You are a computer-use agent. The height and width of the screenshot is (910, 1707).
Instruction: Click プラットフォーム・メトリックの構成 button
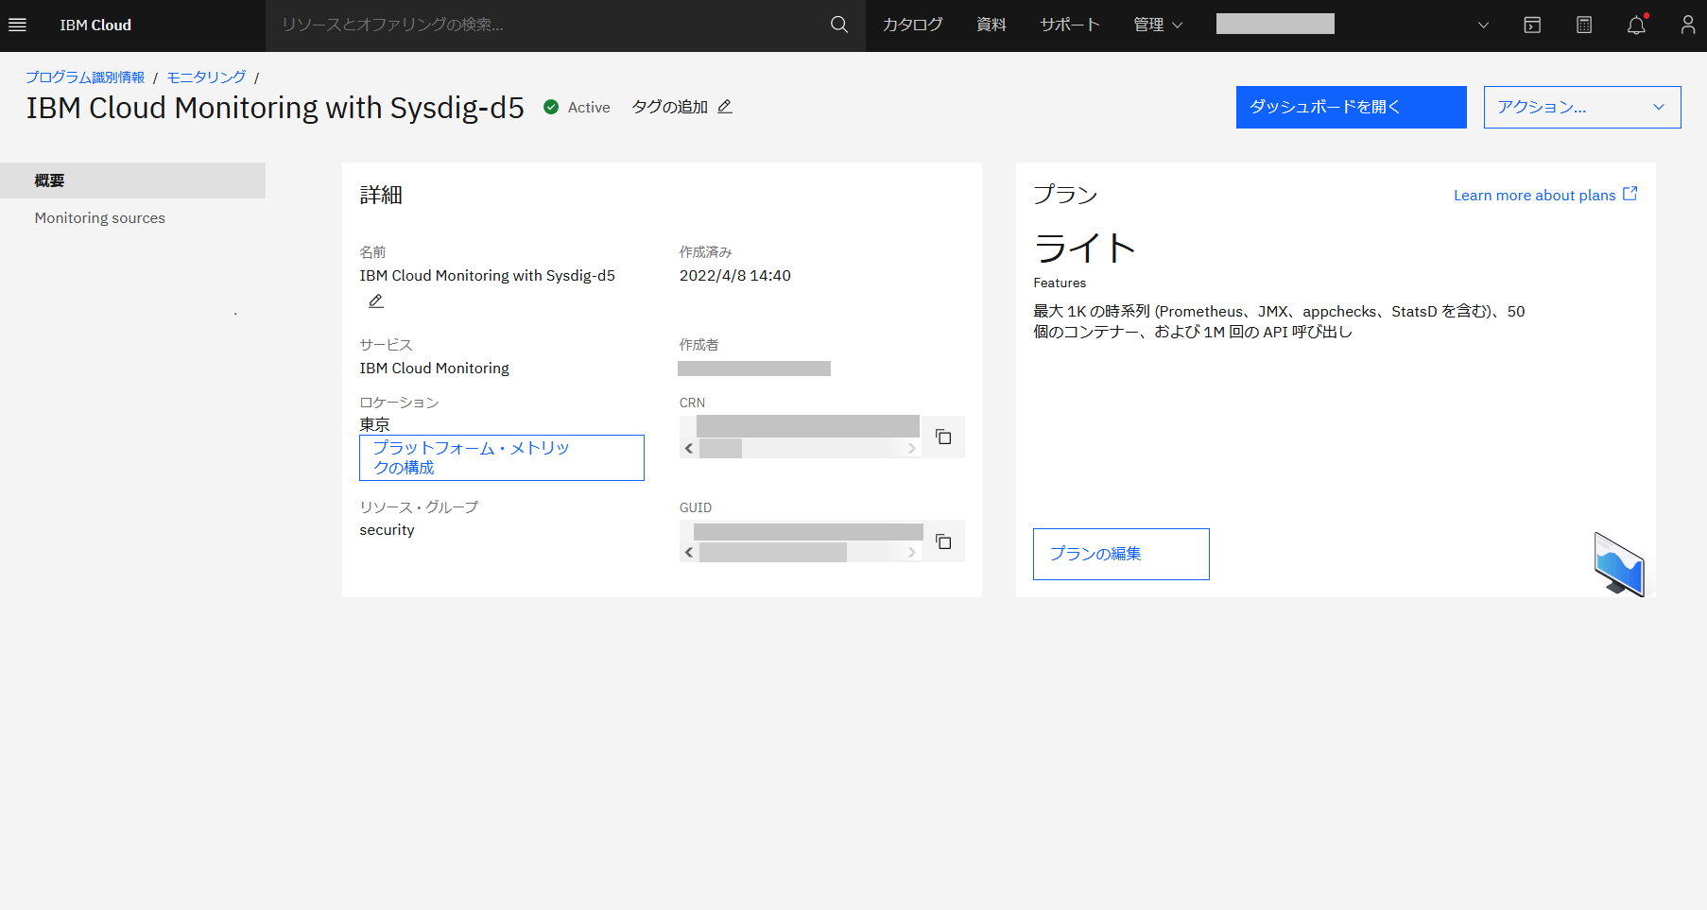click(502, 457)
